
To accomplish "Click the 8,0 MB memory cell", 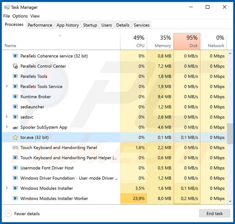I will pyautogui.click(x=160, y=198).
